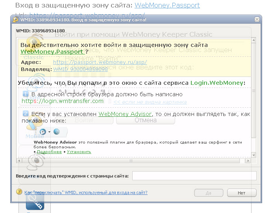Open the WebMoney Advisor link
272x213 pixels.
[x=125, y=114]
